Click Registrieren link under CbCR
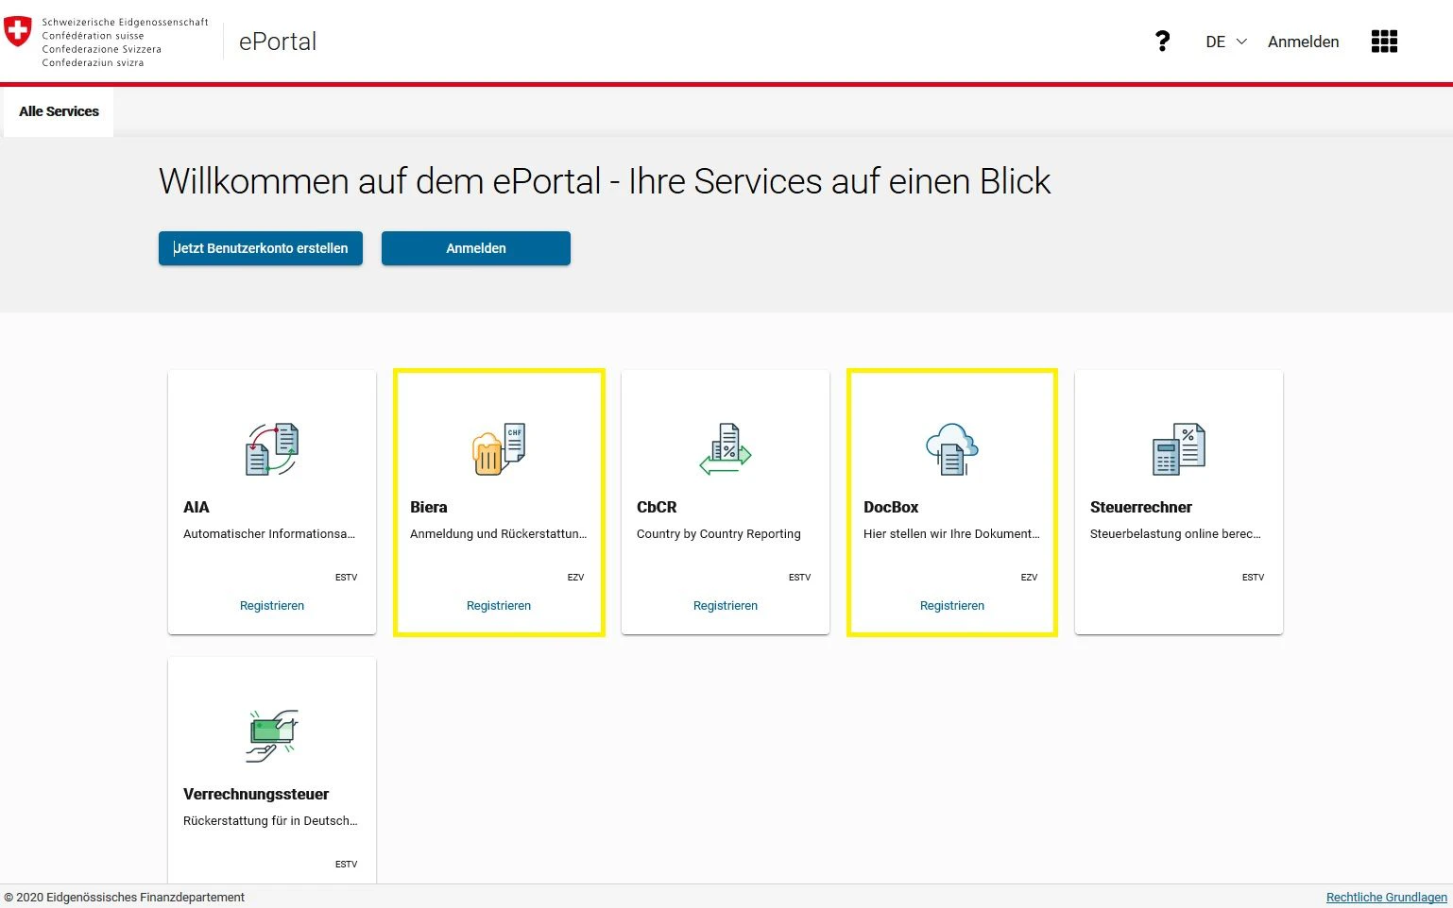 click(726, 606)
